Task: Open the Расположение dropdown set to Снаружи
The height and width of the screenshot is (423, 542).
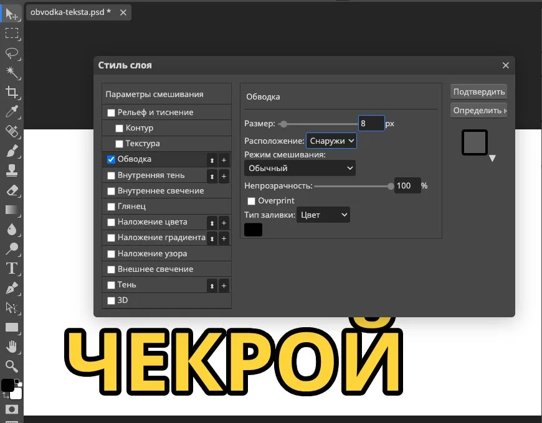Action: (x=331, y=141)
